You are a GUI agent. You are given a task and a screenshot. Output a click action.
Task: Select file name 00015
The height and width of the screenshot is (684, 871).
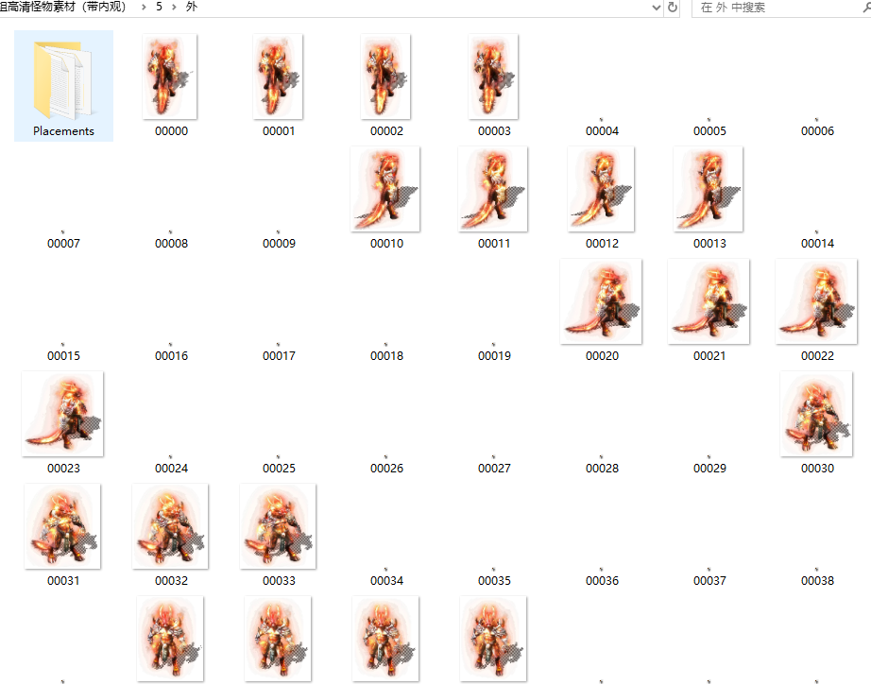pyautogui.click(x=63, y=355)
